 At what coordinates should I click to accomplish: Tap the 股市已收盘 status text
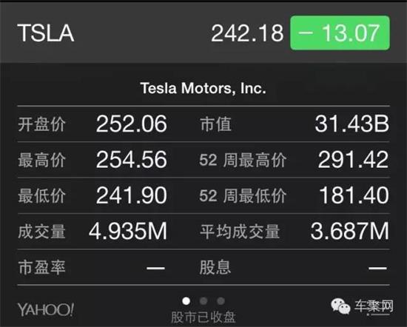tap(203, 317)
